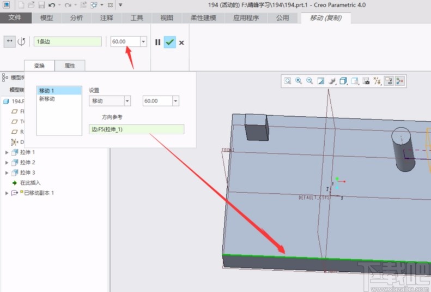Expand the 已移动副本 1 tree node
Viewport: 431px width, 292px height.
pyautogui.click(x=7, y=193)
